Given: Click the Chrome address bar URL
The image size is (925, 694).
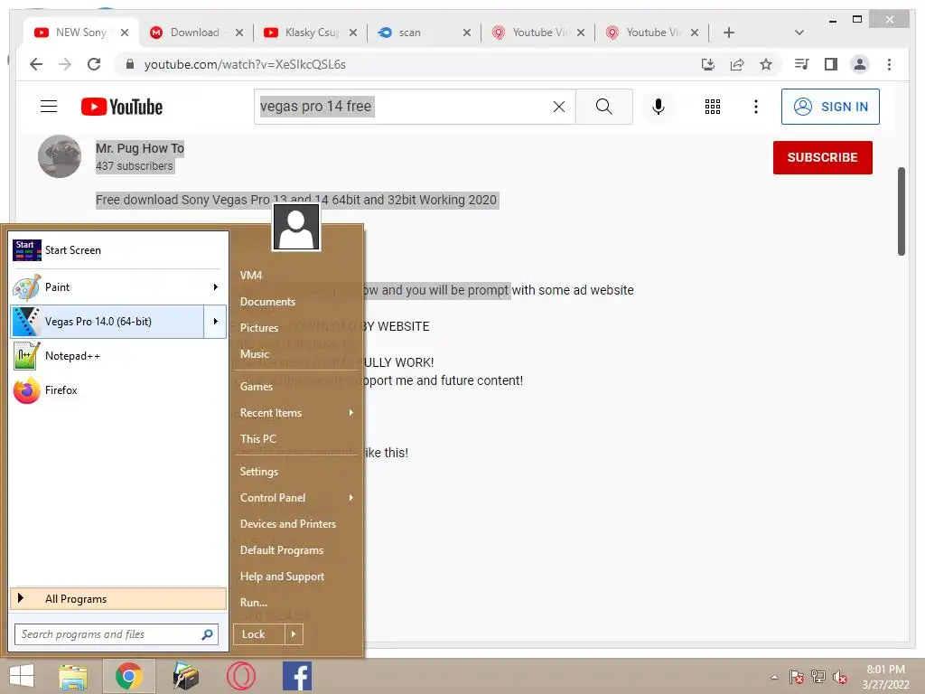Looking at the screenshot, I should (245, 64).
